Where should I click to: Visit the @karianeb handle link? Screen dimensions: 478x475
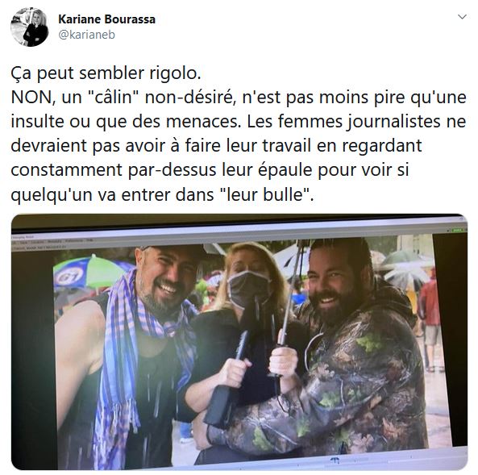point(86,35)
